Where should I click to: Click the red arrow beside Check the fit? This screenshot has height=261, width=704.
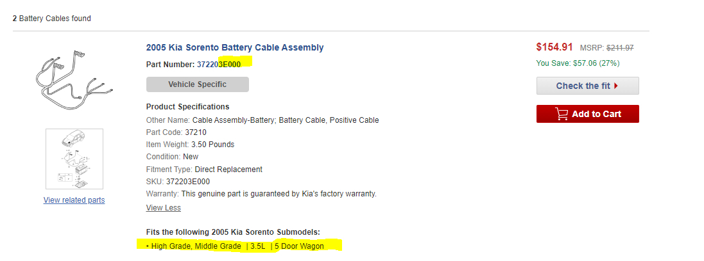pos(616,86)
